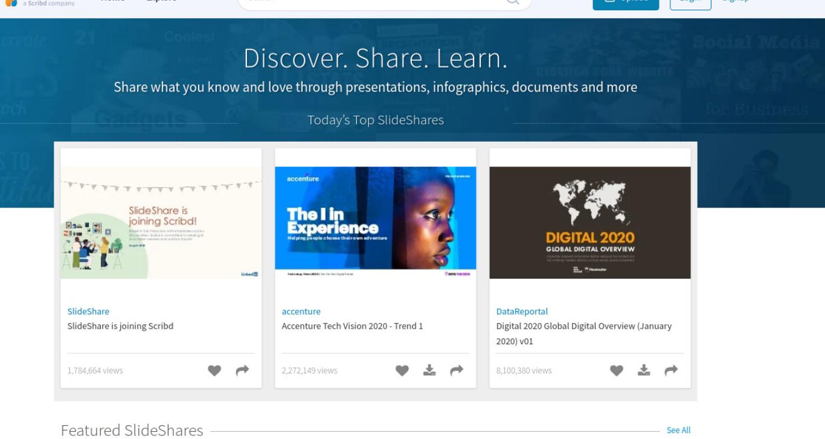Download the Accenture Tech Vision 2020 slides
The image size is (825, 439).
429,370
